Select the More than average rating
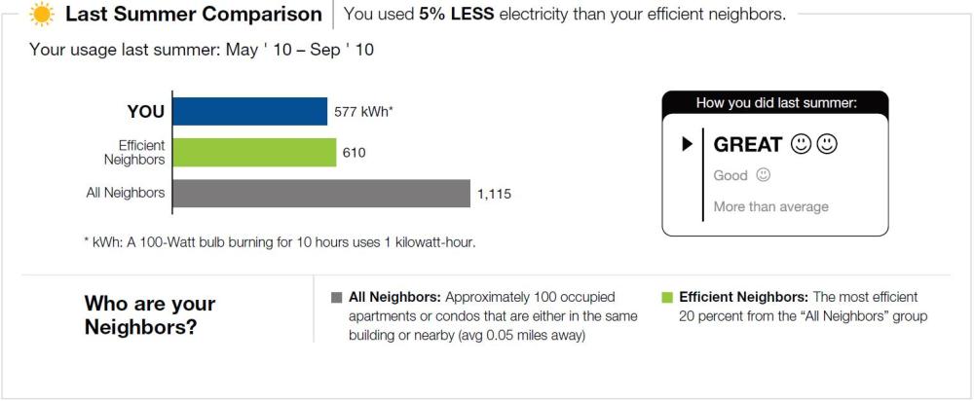The image size is (974, 401). tap(770, 206)
